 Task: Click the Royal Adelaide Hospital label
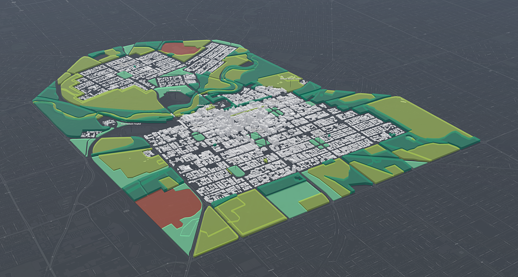click(x=131, y=123)
